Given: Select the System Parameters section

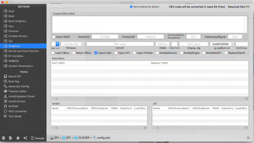Looking at the screenshot, I should [x=23, y=66].
